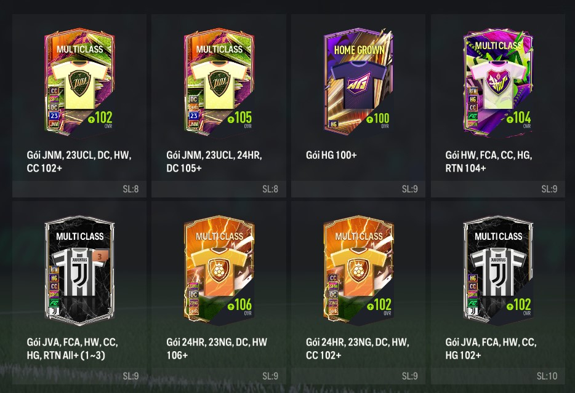Click the SL:10 quantity bar

pyautogui.click(x=498, y=376)
